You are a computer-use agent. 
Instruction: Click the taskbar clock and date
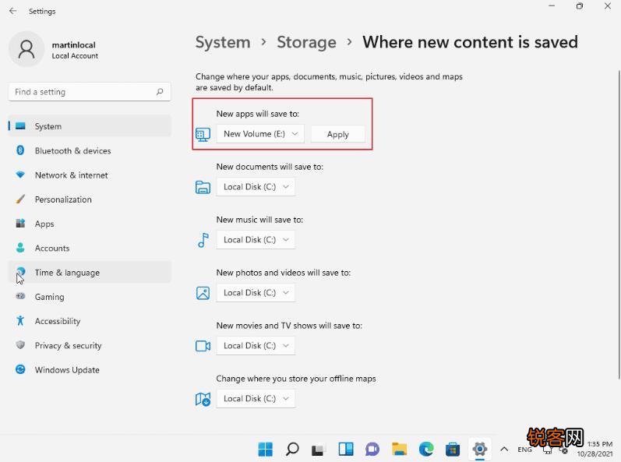tap(595, 449)
